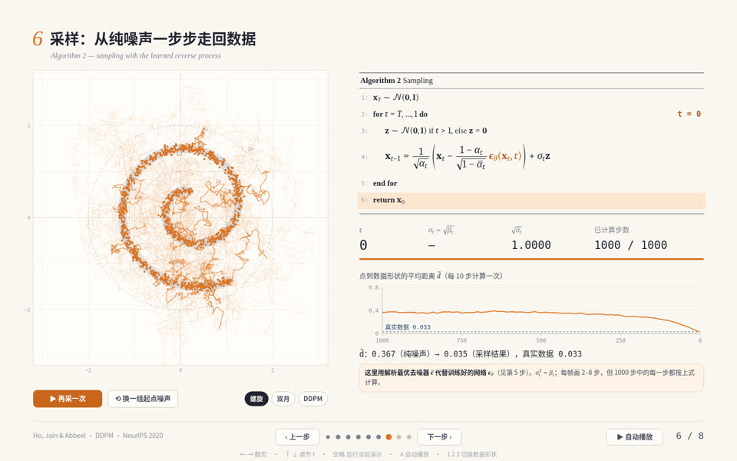The height and width of the screenshot is (461, 737).
Task: Click the '1.0000' sqrt alpha value
Action: pyautogui.click(x=531, y=245)
